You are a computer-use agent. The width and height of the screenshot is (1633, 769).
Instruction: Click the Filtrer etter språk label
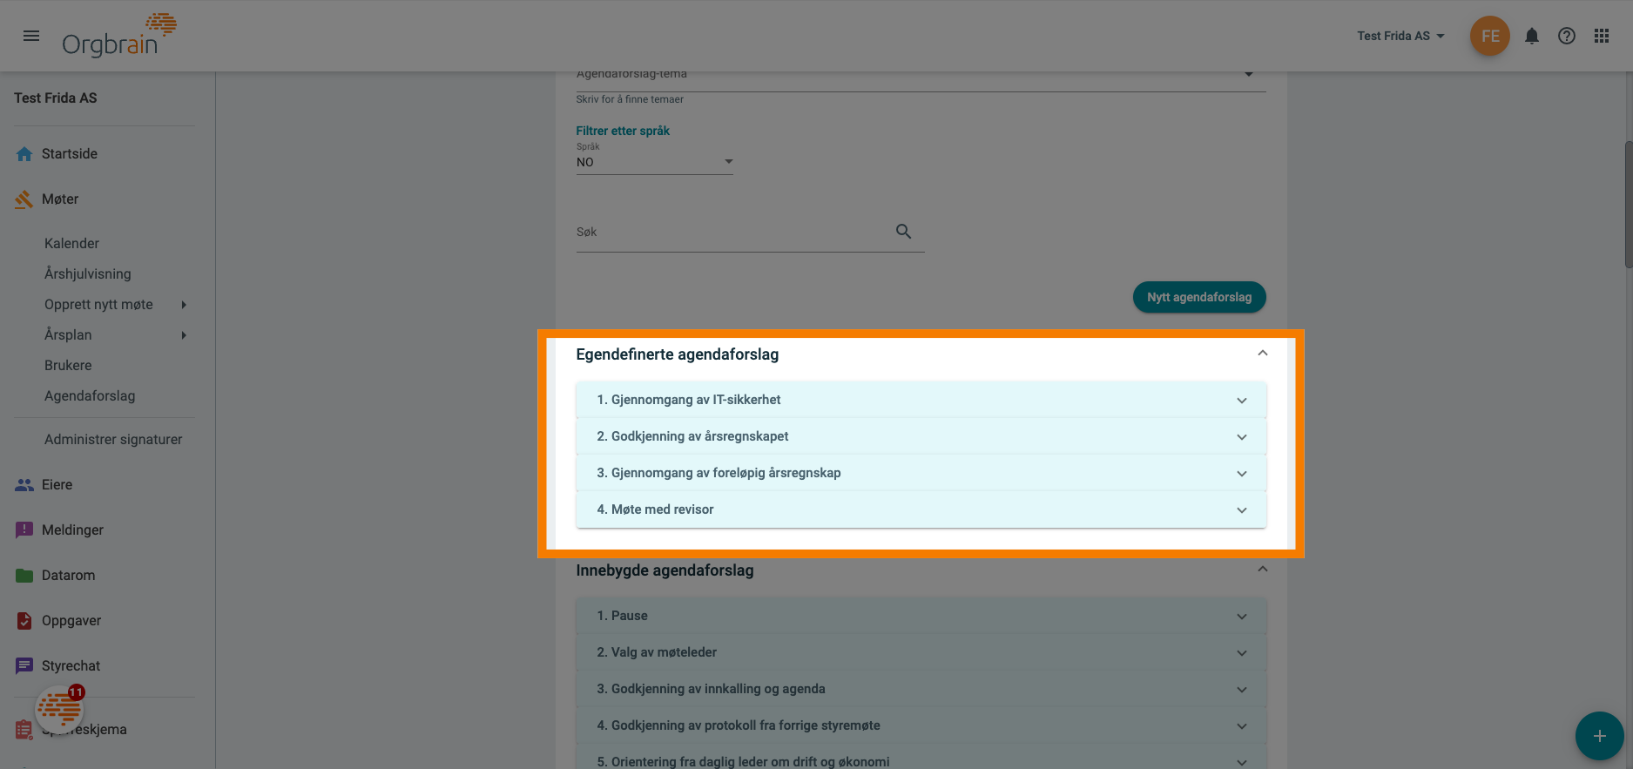(623, 131)
